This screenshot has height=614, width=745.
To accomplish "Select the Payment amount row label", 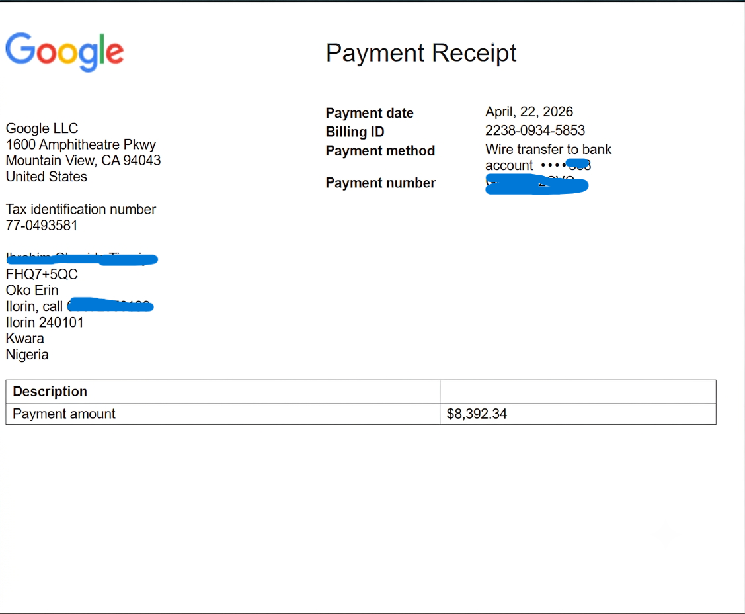I will click(x=64, y=414).
